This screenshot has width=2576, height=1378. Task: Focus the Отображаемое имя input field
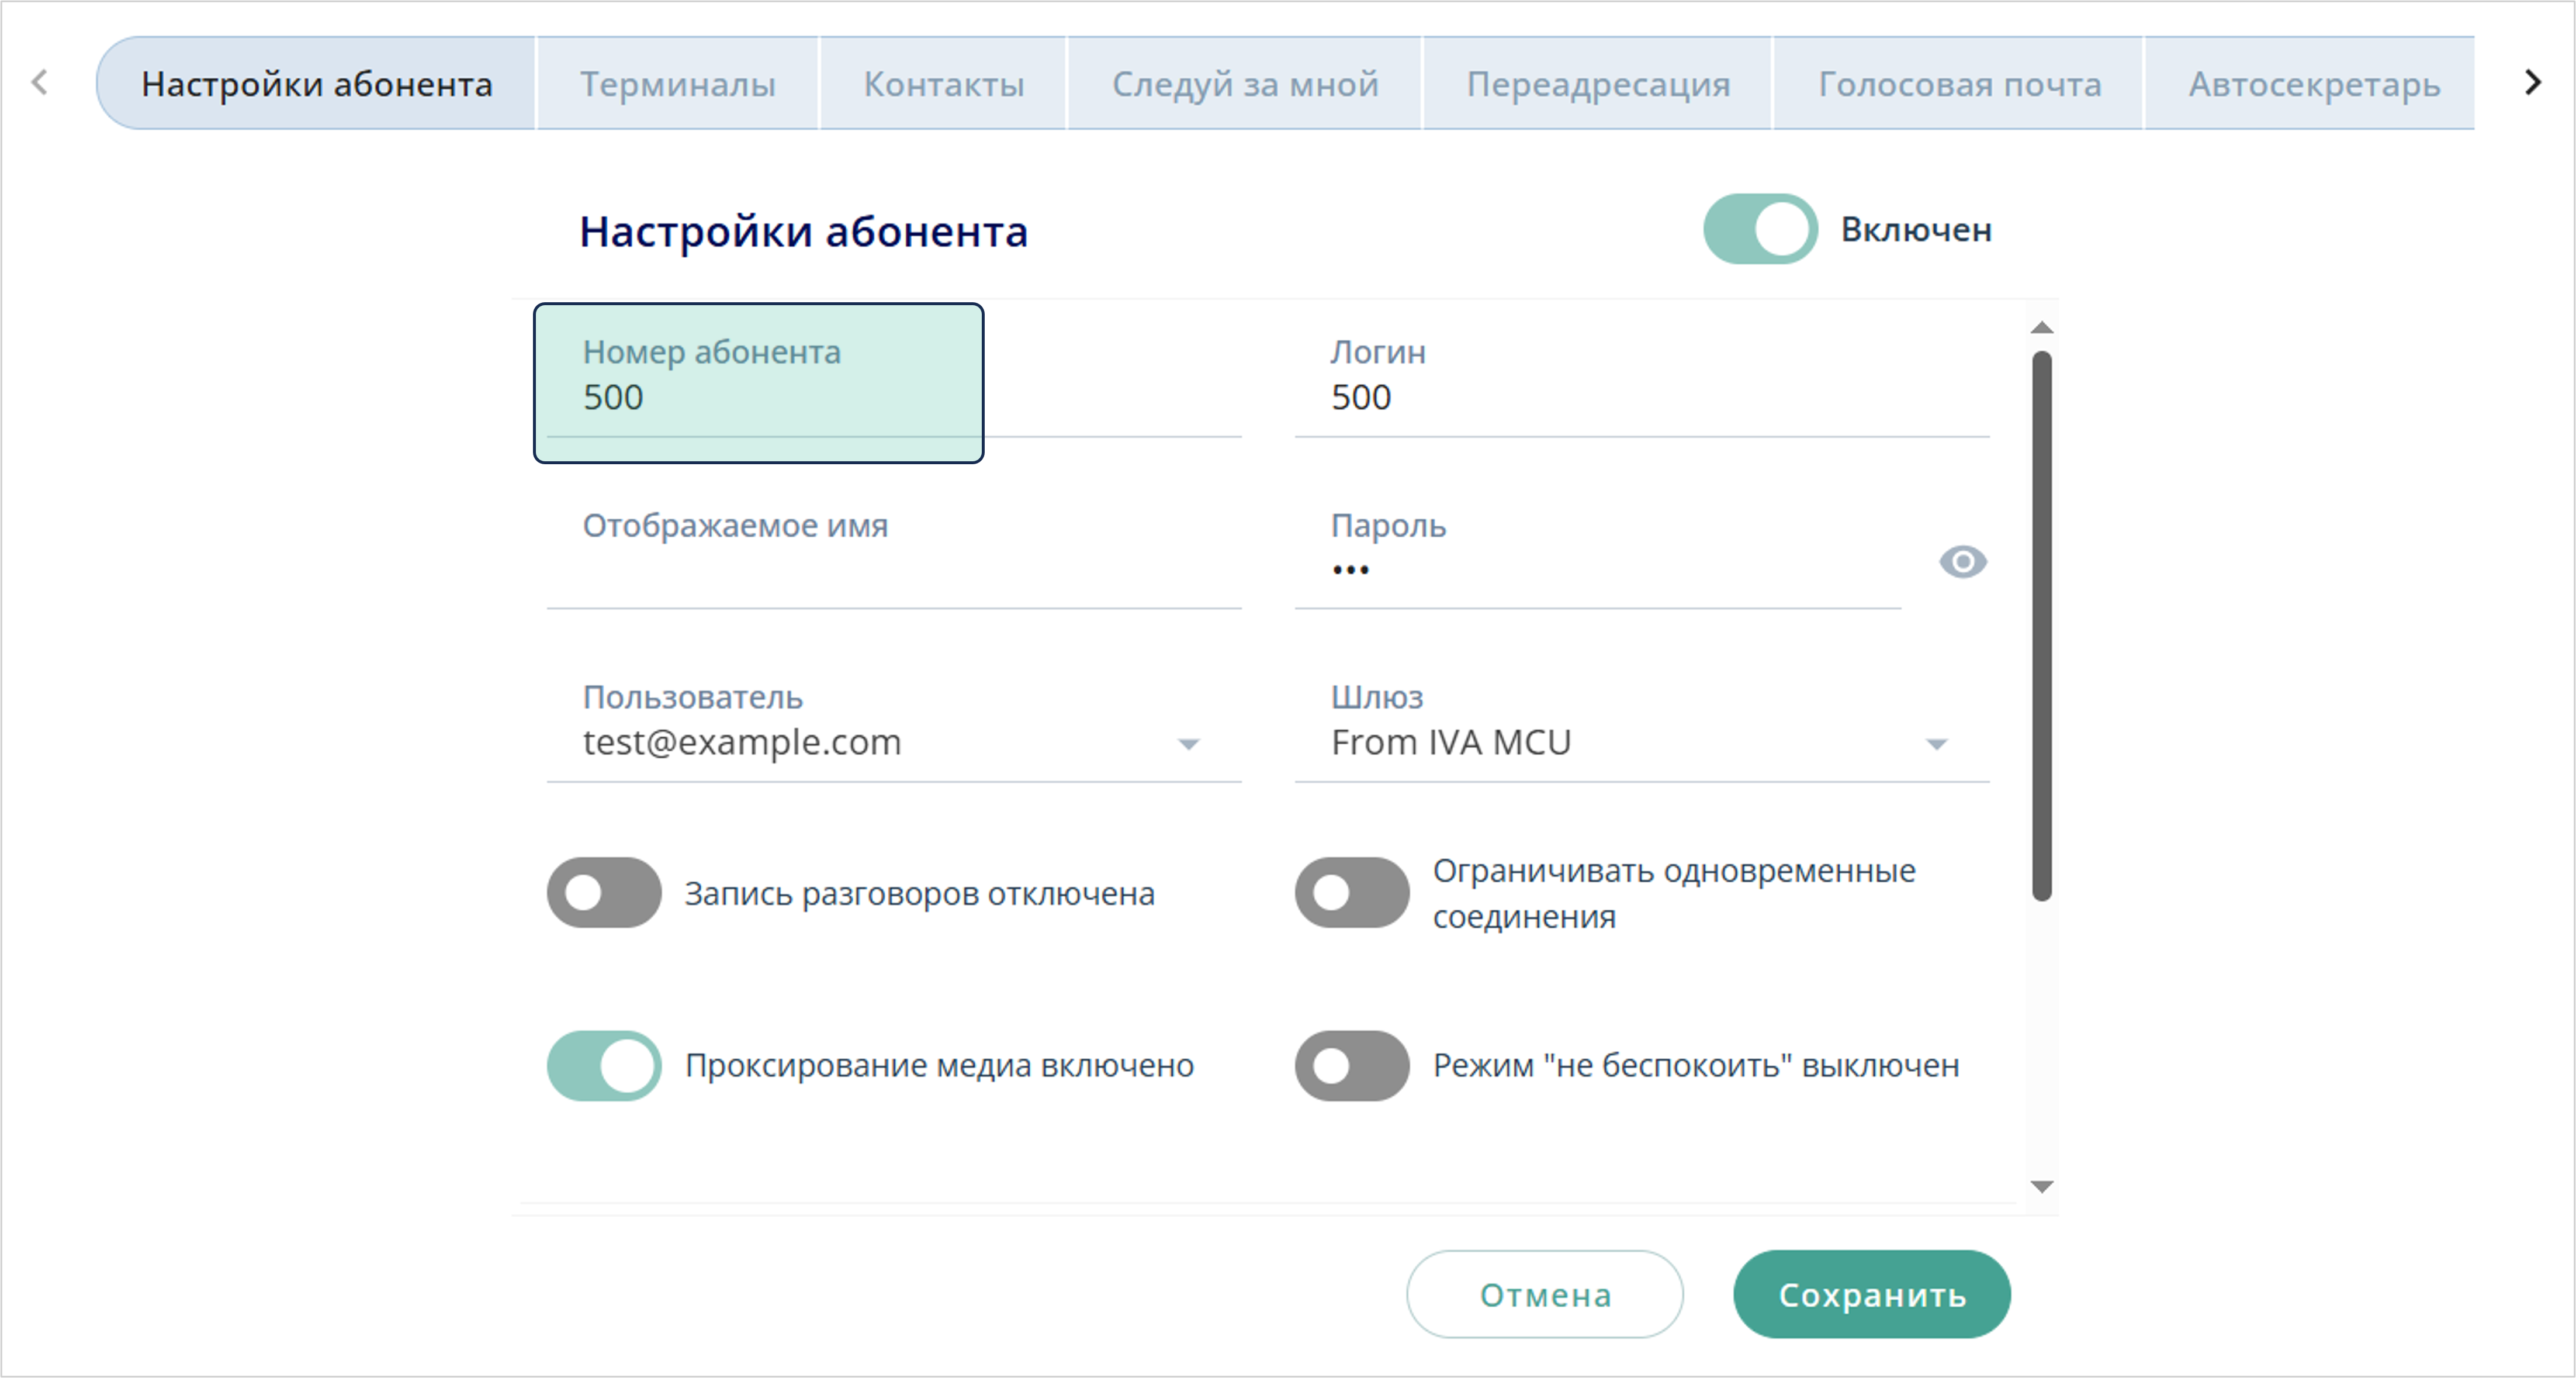[x=892, y=571]
